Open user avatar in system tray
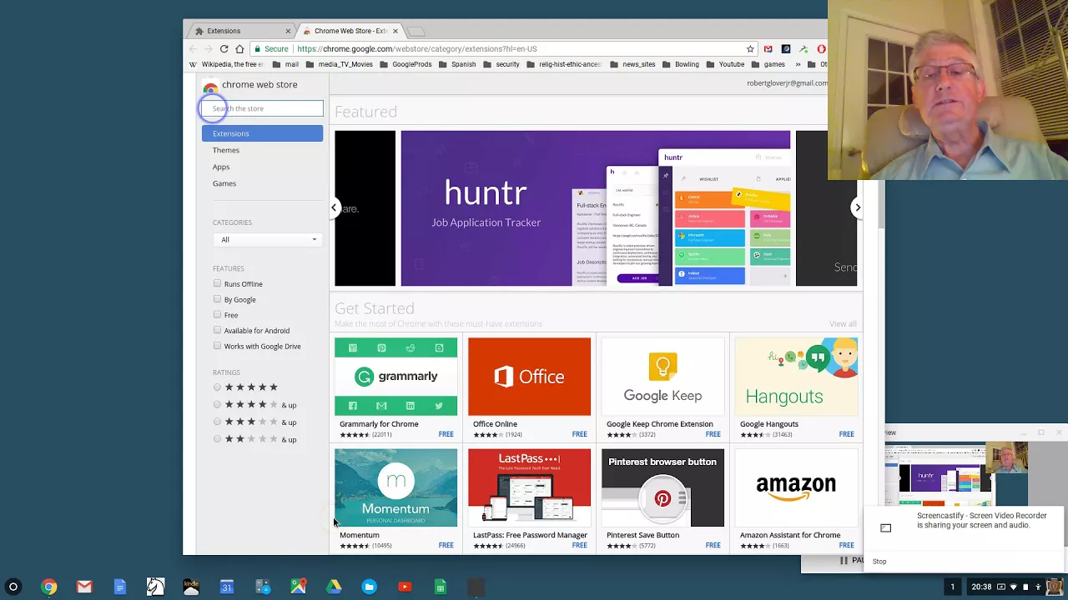1068x600 pixels. click(1053, 587)
